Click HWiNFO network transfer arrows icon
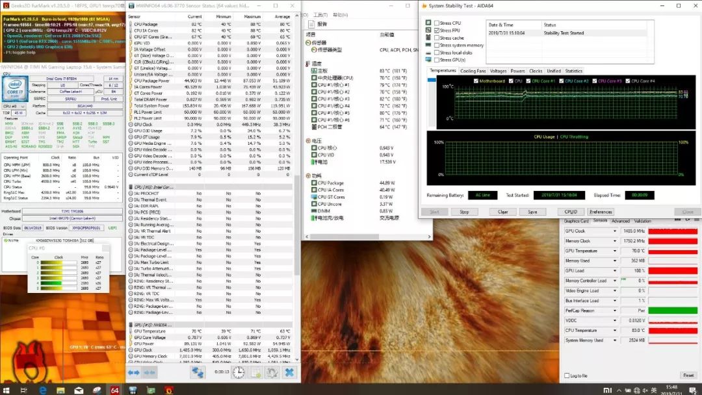702x395 pixels. (198, 372)
